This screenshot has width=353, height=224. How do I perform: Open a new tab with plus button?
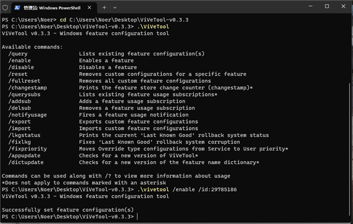(104, 8)
